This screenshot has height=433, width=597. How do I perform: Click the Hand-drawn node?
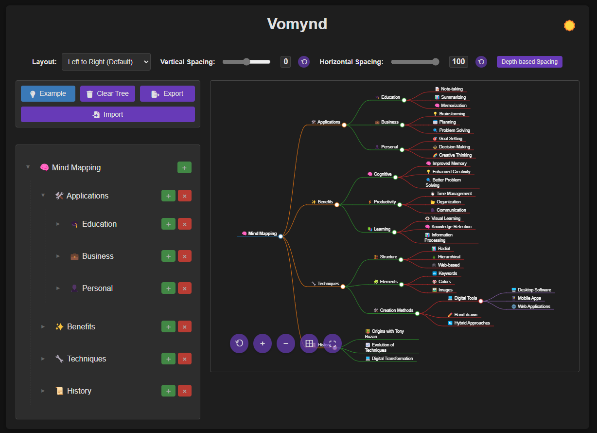pyautogui.click(x=462, y=315)
